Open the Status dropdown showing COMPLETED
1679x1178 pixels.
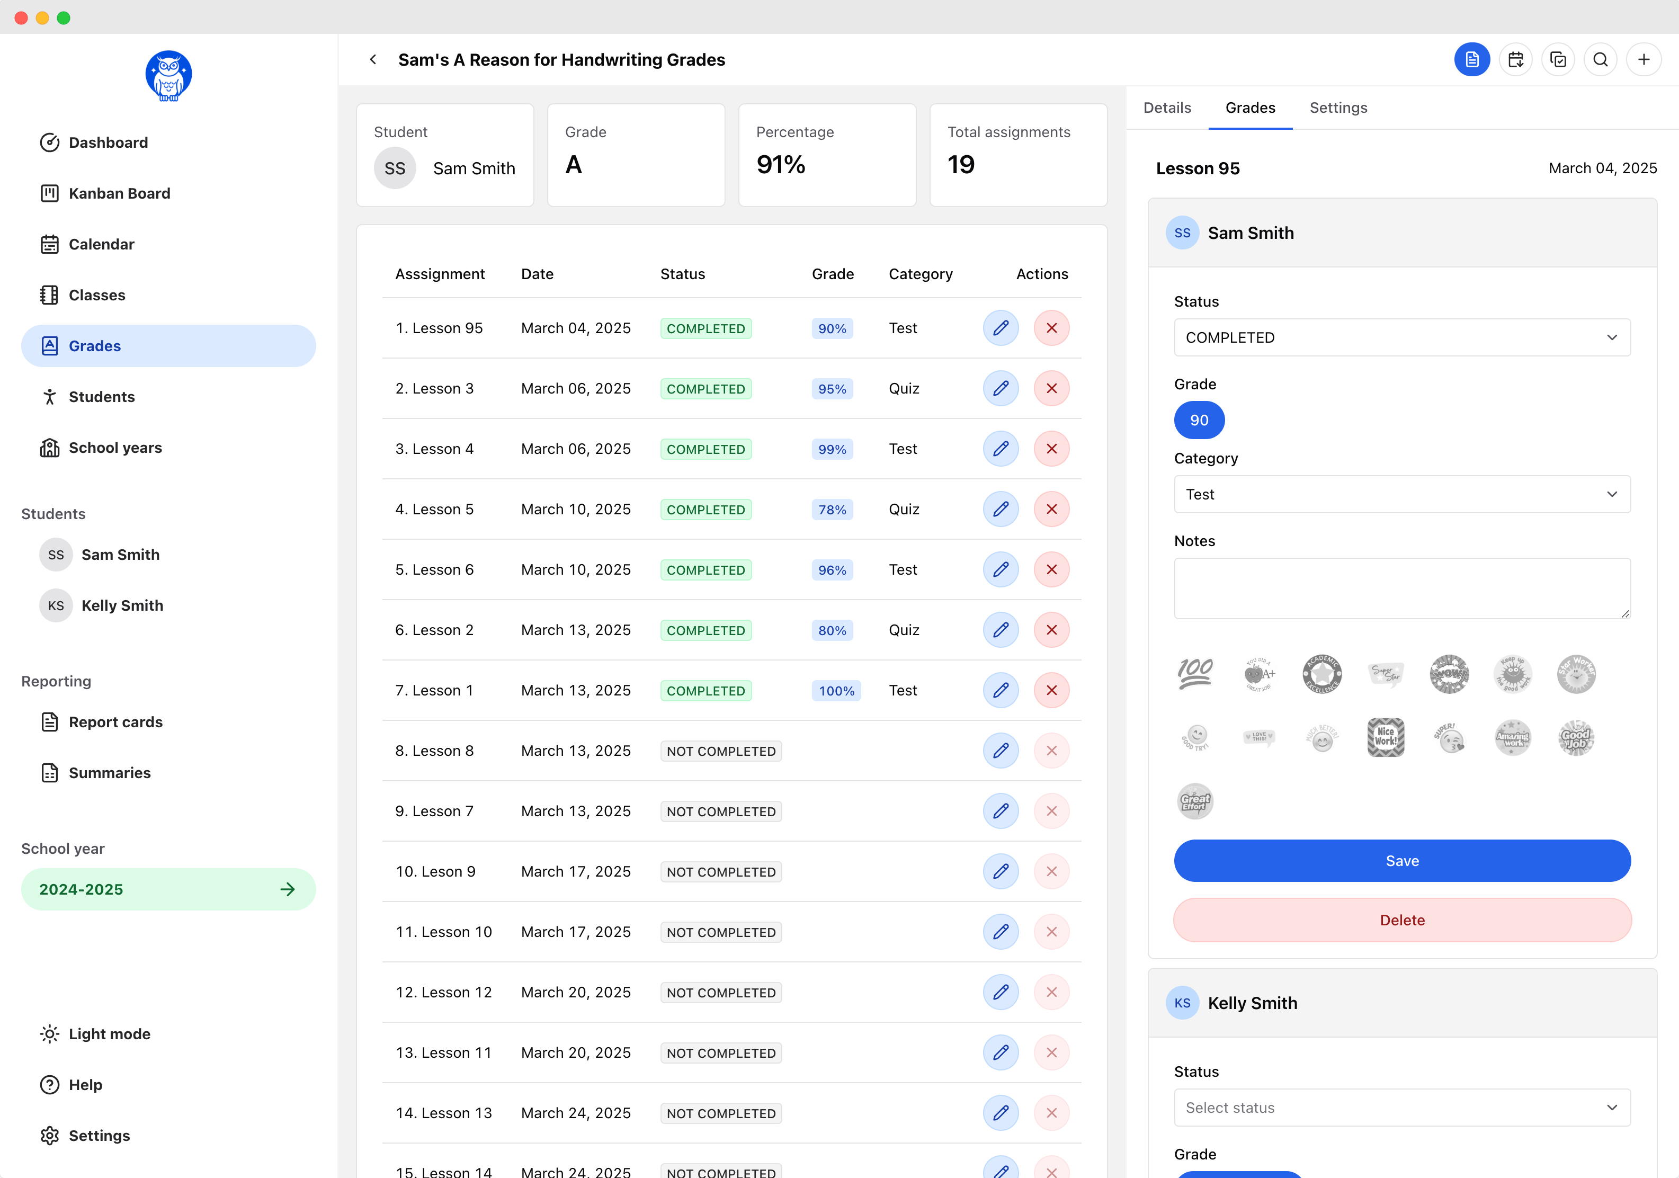1401,337
